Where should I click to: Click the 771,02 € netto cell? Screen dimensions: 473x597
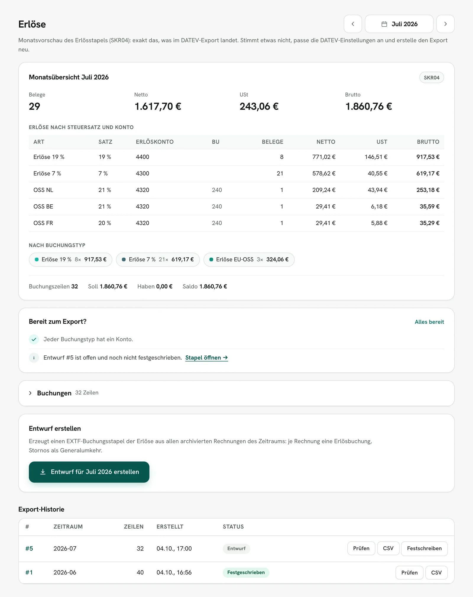tap(324, 157)
